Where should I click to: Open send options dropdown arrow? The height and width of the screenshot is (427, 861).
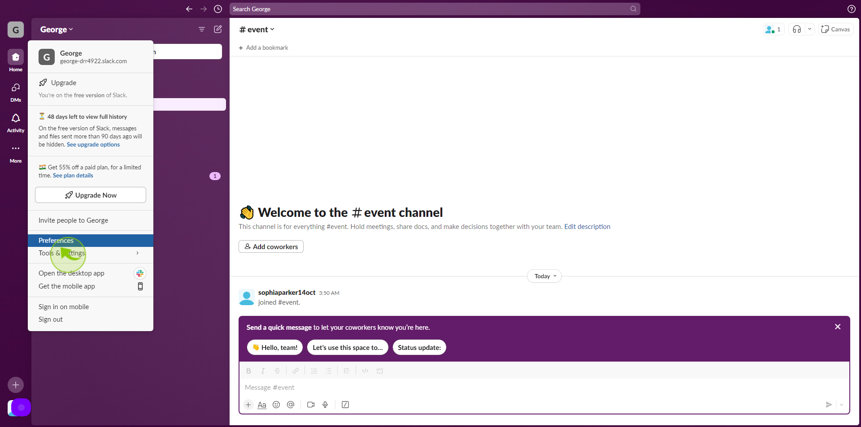point(842,405)
